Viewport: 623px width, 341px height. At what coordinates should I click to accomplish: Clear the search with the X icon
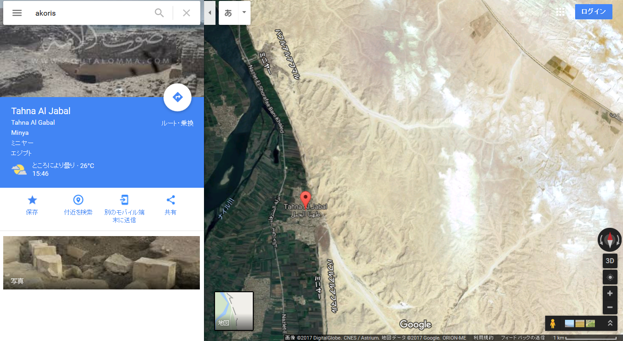[x=186, y=13]
